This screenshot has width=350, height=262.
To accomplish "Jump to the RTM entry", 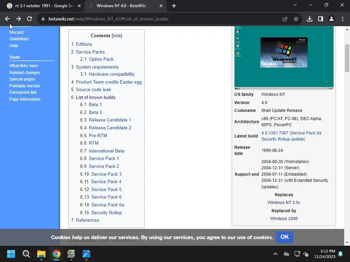I will (x=94, y=143).
